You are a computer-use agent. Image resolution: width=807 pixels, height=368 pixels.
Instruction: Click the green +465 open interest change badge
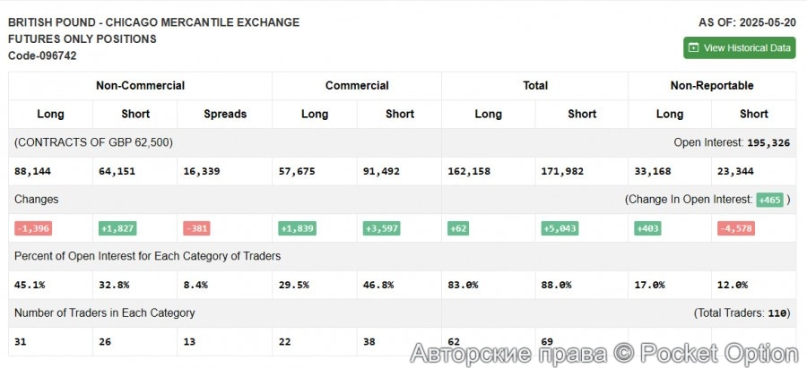(x=768, y=200)
